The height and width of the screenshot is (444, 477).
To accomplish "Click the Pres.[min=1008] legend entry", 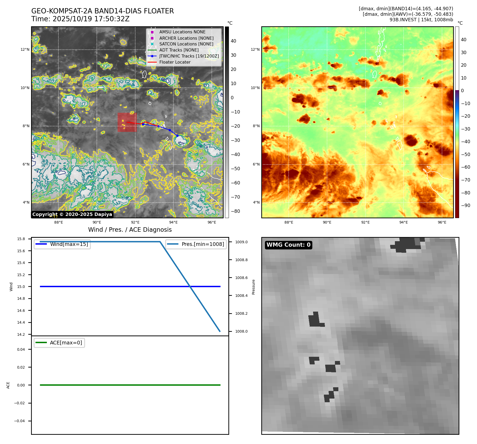I will tap(196, 244).
